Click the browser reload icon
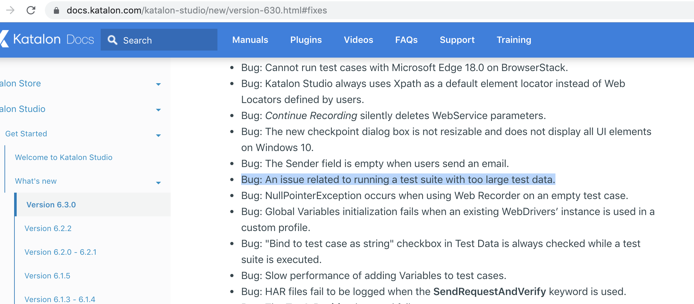Screen dimensions: 694x304 point(31,10)
